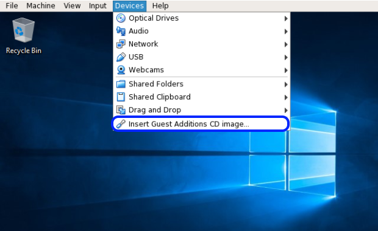Open the Input menu
This screenshot has width=378, height=231.
pyautogui.click(x=98, y=5)
